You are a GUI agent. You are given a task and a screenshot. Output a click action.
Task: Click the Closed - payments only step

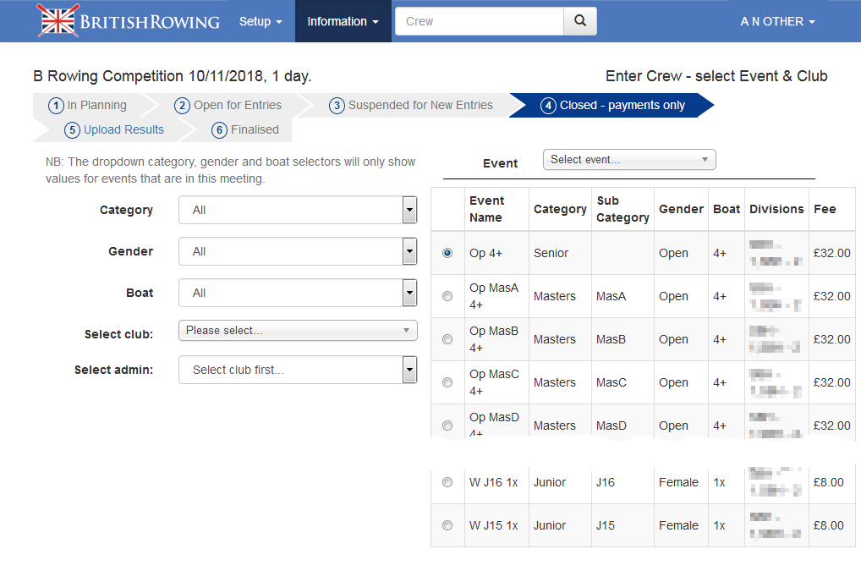[614, 106]
